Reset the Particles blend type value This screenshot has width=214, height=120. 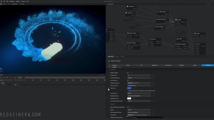click(152, 78)
